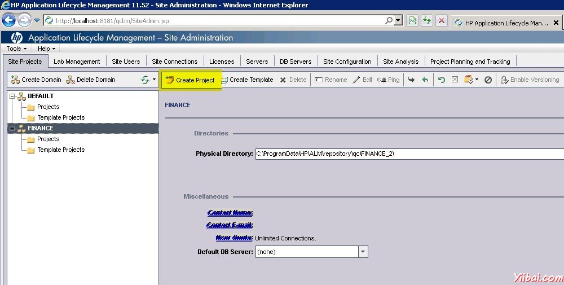Open the Projects folder under FINANCE
Viewport: 564px width, 285px height.
pos(48,139)
